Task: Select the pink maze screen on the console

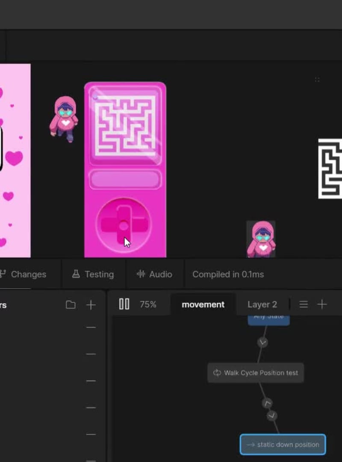Action: coord(125,126)
